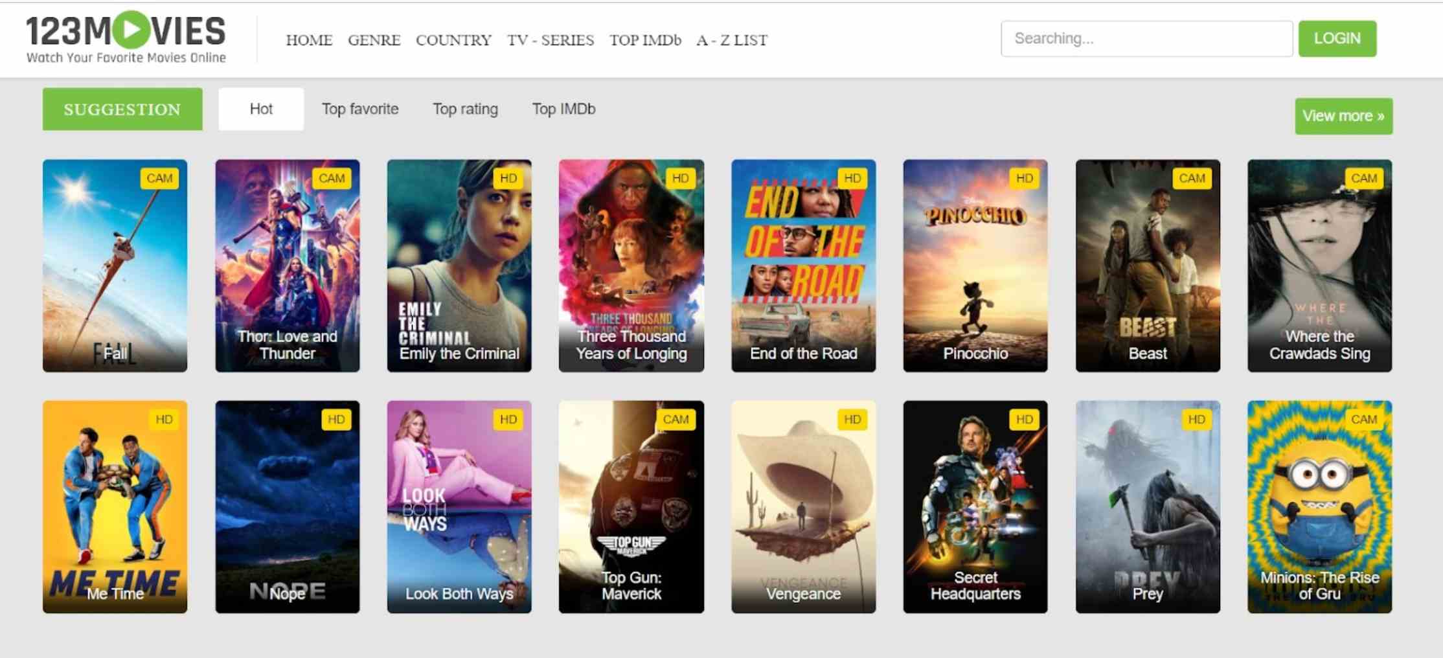Screen dimensions: 1443x658
Task: Click the CAM badge on Thor poster
Action: [x=332, y=178]
